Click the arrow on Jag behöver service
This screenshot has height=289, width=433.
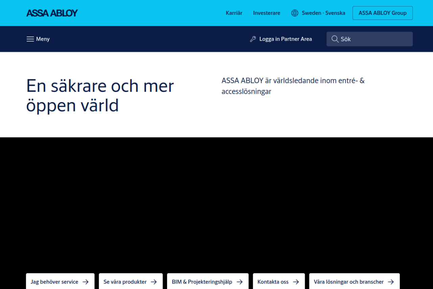[x=86, y=282]
